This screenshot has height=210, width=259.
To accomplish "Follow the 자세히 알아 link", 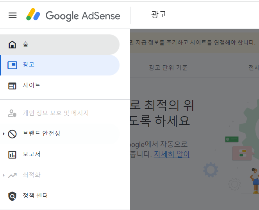I will pyautogui.click(x=172, y=154).
